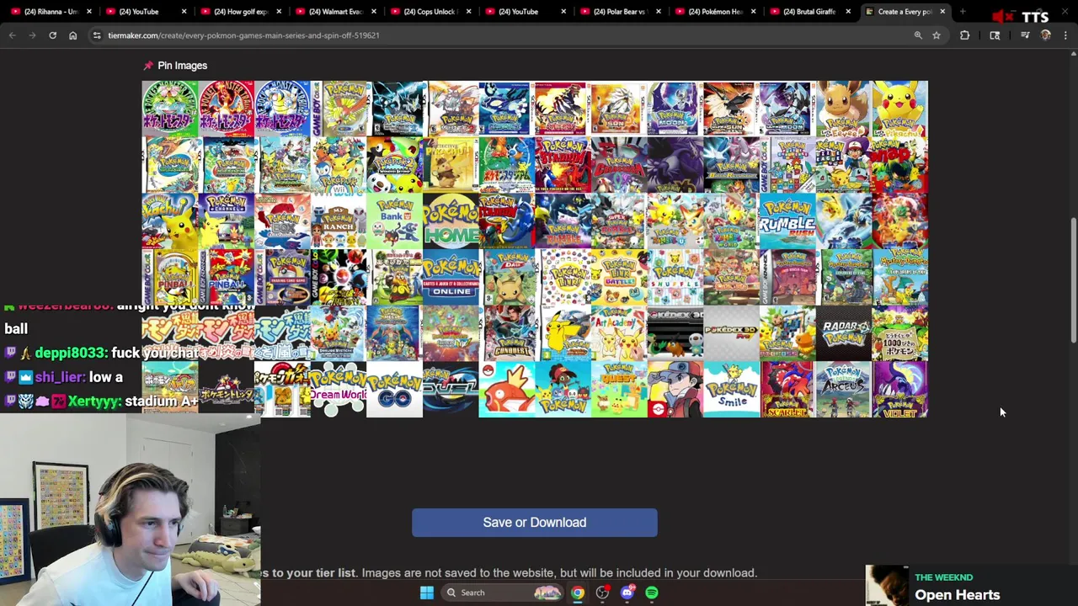Select the Pokémon HOME image
1078x606 pixels.
point(451,221)
